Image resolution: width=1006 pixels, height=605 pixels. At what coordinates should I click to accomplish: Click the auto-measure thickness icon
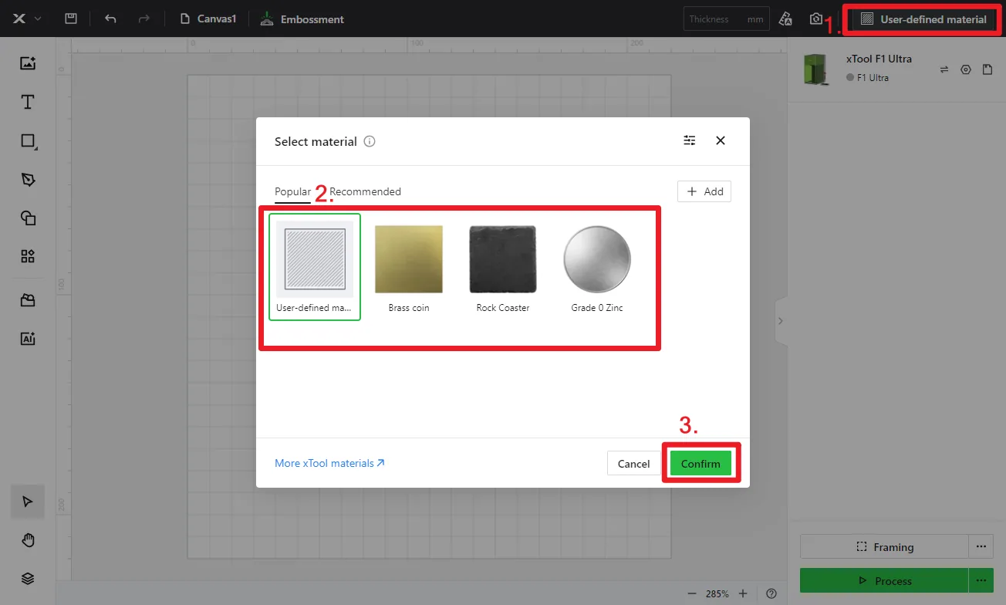click(x=785, y=19)
